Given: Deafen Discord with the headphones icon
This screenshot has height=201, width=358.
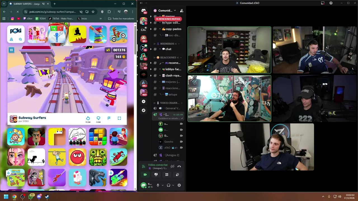Looking at the screenshot, I should (x=168, y=185).
